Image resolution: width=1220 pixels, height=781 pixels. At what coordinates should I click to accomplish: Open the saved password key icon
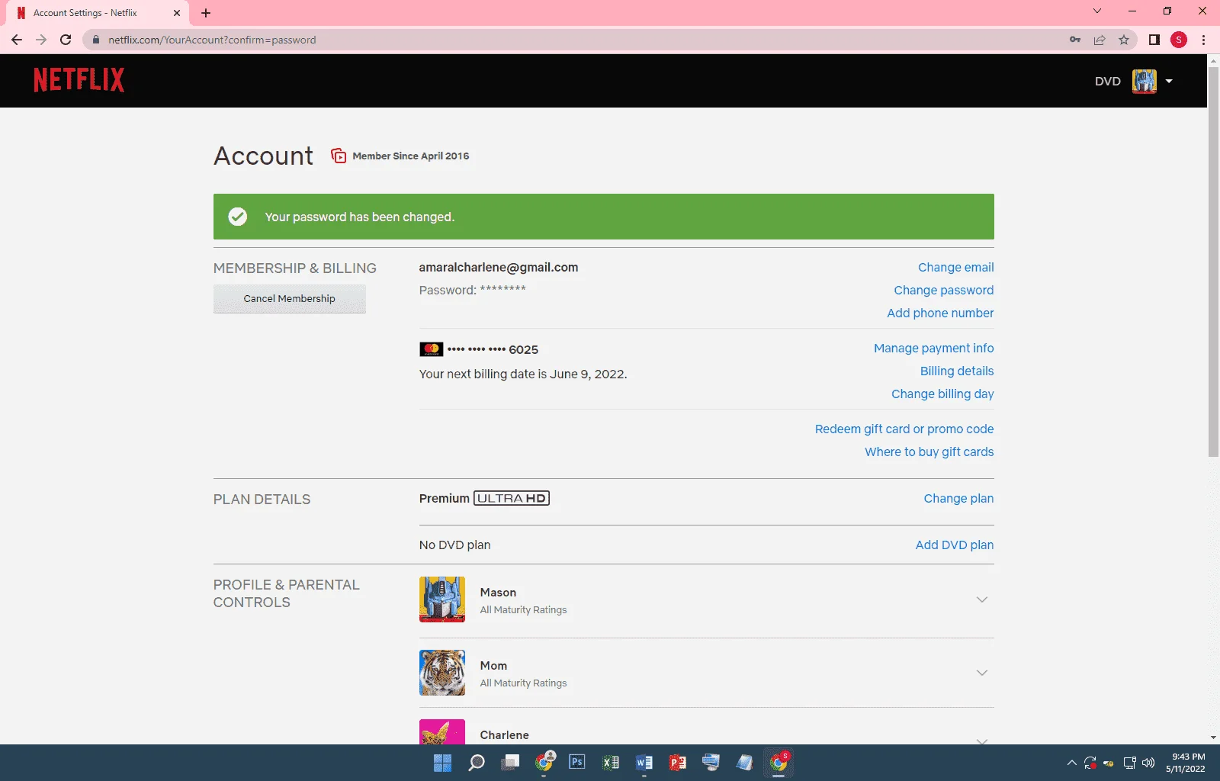(1075, 40)
